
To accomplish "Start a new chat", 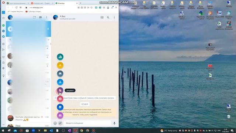I will pyautogui.click(x=40, y=17).
